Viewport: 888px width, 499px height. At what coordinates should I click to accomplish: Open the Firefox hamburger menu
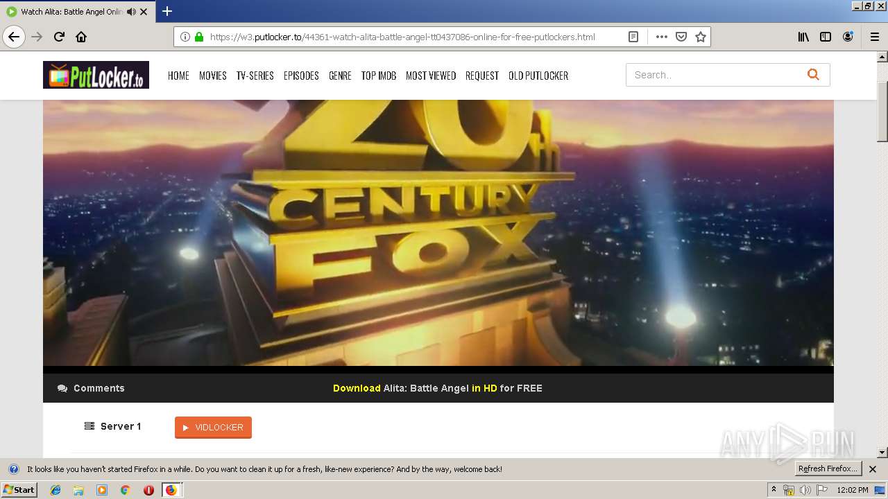(875, 37)
